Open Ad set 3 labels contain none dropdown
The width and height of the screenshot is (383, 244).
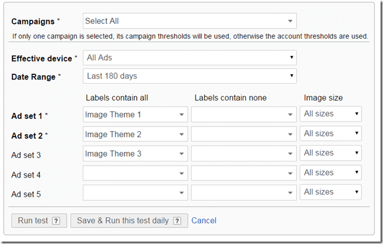click(x=244, y=154)
